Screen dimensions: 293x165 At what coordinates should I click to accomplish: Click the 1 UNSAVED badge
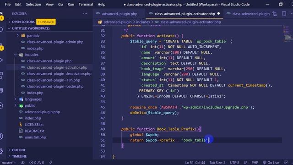(46, 22)
